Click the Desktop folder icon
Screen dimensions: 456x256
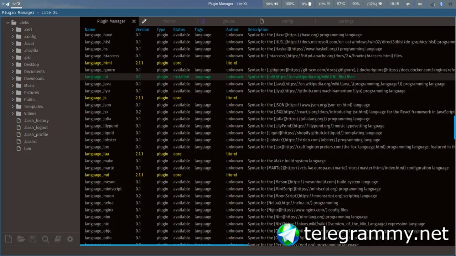pyautogui.click(x=19, y=64)
